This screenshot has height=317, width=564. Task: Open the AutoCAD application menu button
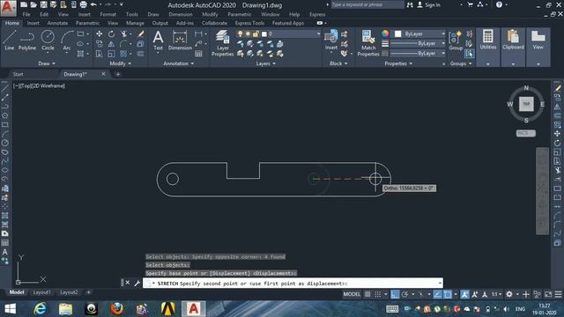tap(8, 8)
